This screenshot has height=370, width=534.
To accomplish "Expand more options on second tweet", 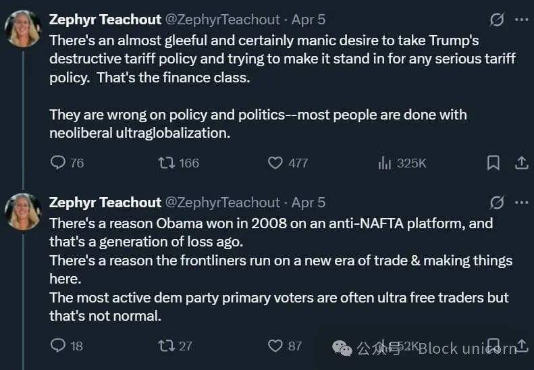I will 521,203.
